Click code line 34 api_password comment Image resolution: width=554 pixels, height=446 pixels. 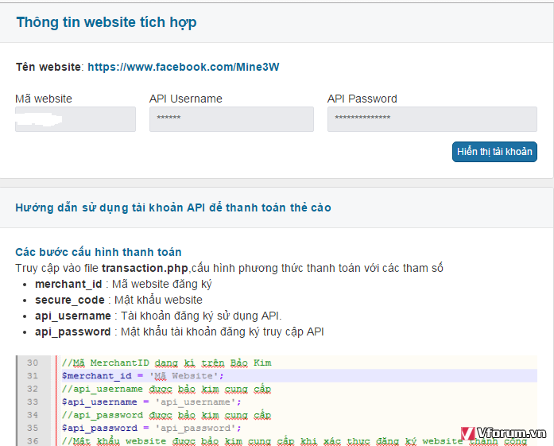[166, 415]
